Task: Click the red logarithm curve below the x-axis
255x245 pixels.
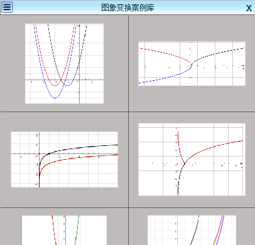Action: click(80, 157)
